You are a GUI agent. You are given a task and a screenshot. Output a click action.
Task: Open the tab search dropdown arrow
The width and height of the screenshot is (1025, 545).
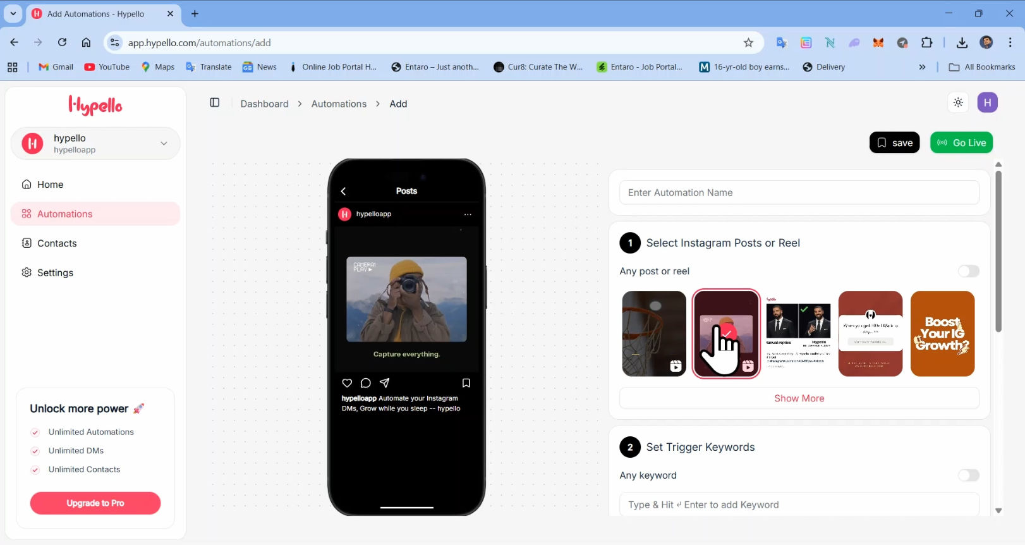13,13
